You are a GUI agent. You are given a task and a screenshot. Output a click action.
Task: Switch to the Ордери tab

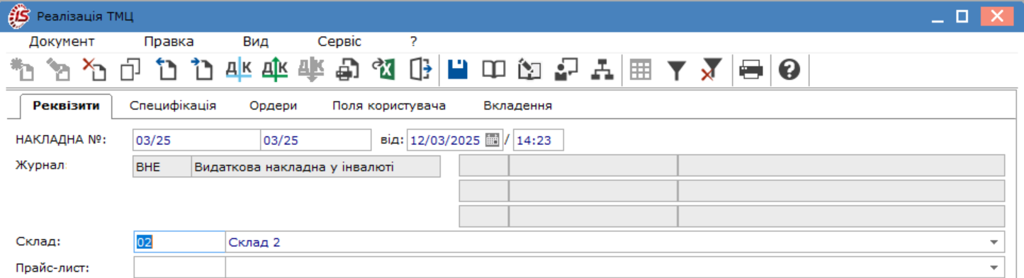(x=273, y=106)
